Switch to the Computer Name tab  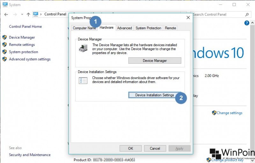[84, 28]
